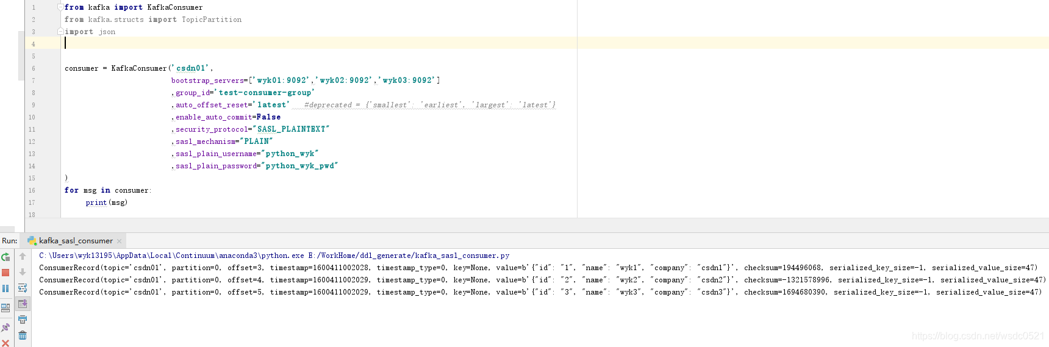Rerun the kafka_sasl_consumer script
Screen dimensions: 1049x347
coord(5,257)
